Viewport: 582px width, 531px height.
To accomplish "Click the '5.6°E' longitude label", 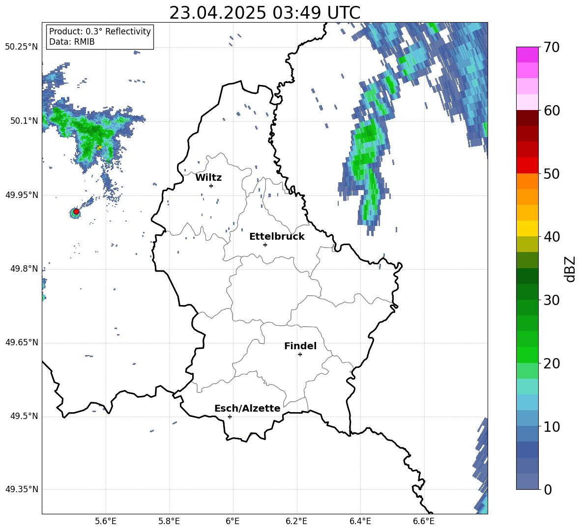I will (106, 521).
